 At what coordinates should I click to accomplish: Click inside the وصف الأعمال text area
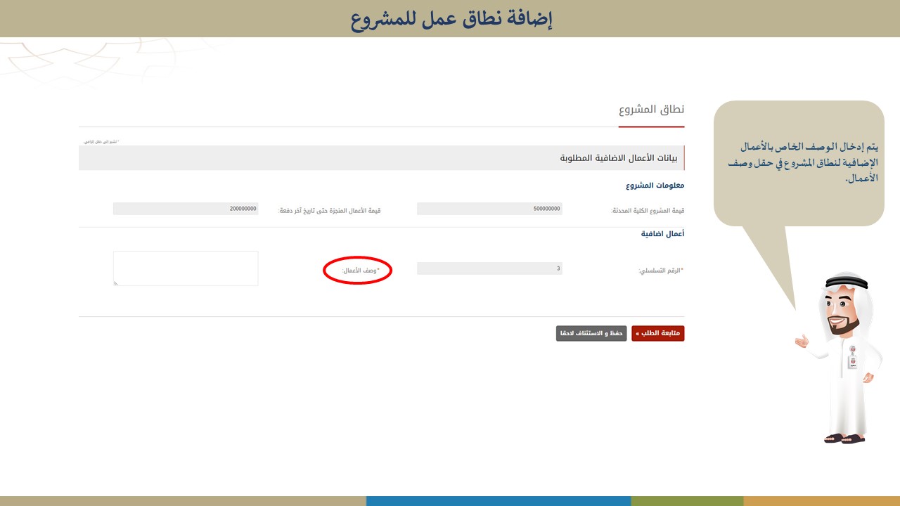pos(186,268)
